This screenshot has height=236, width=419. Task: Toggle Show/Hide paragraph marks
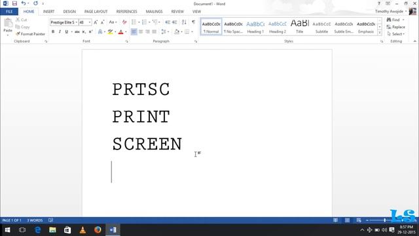(194, 22)
